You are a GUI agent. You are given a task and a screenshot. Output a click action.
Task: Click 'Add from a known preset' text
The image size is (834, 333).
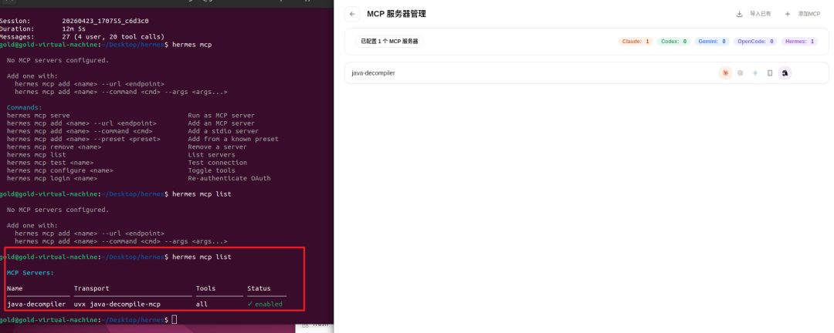(x=233, y=140)
